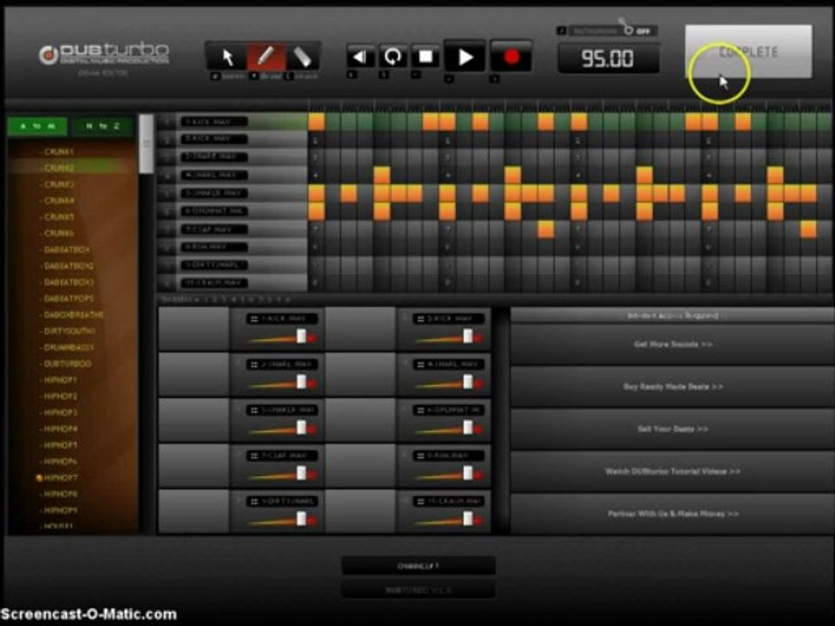835x626 pixels.
Task: Toggle the metronome on/off switch
Action: tap(629, 30)
